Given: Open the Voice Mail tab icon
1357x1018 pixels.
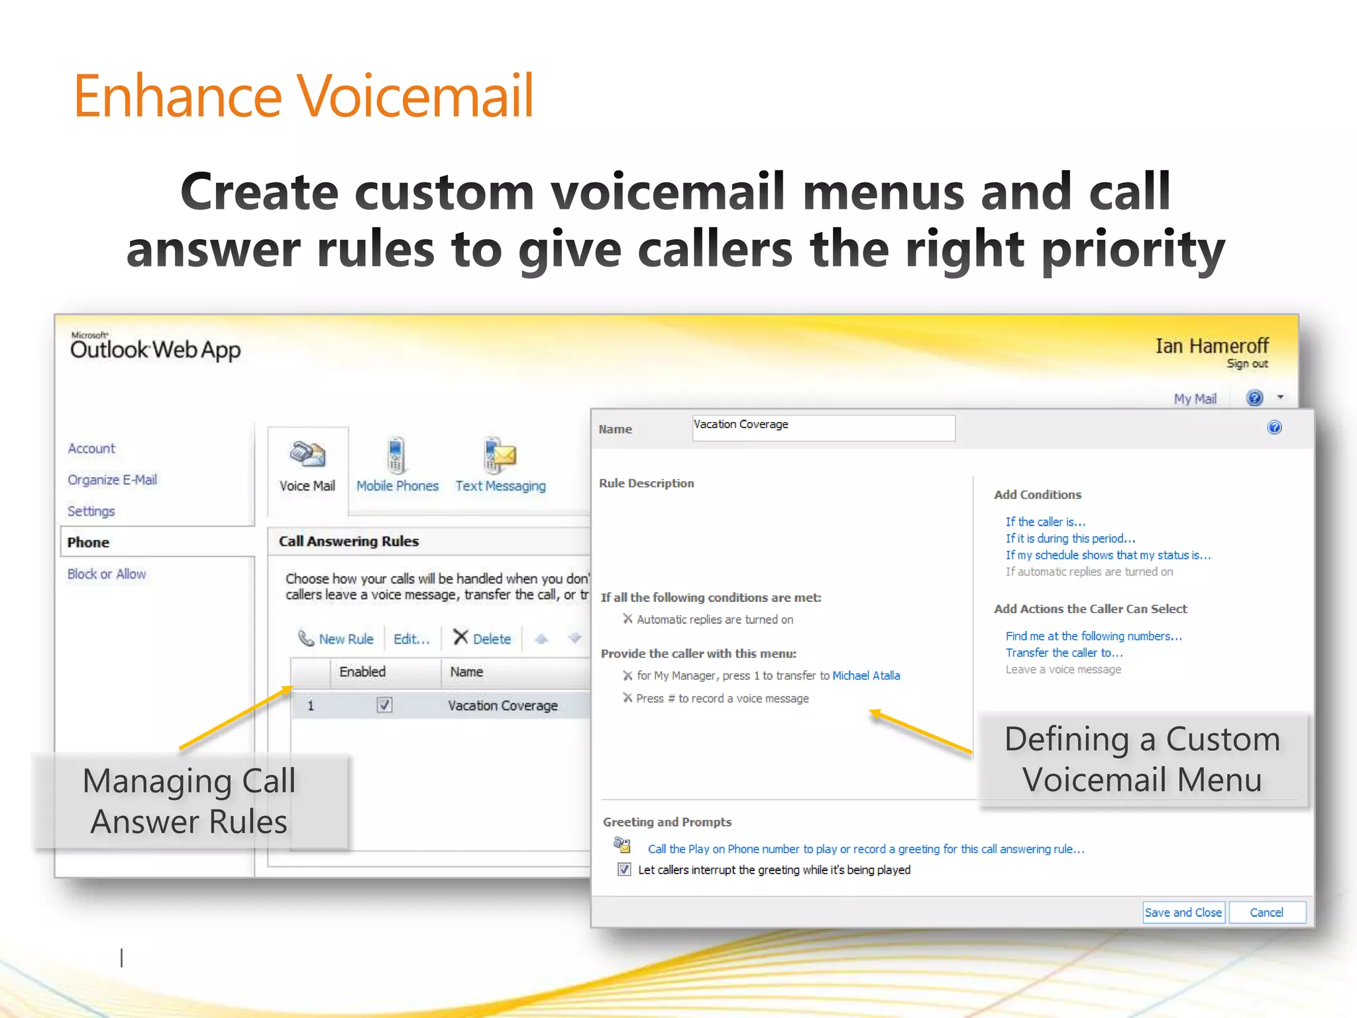Looking at the screenshot, I should click(x=307, y=454).
